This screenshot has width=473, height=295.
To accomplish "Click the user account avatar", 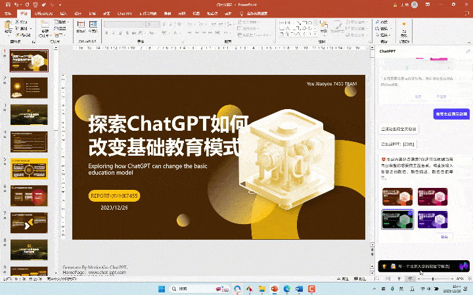I will [415, 5].
